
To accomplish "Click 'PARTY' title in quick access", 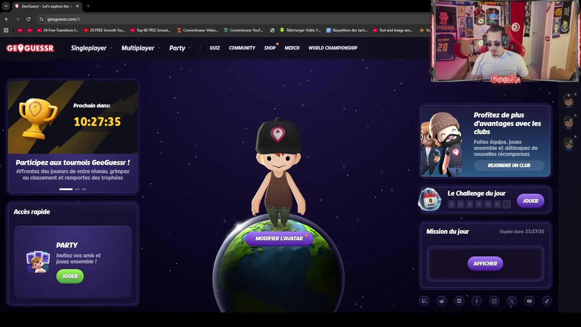I will click(x=67, y=245).
